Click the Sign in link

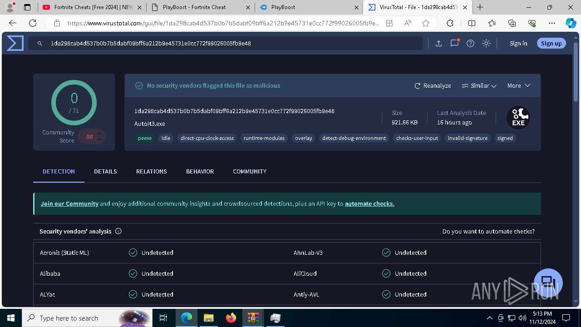point(518,43)
